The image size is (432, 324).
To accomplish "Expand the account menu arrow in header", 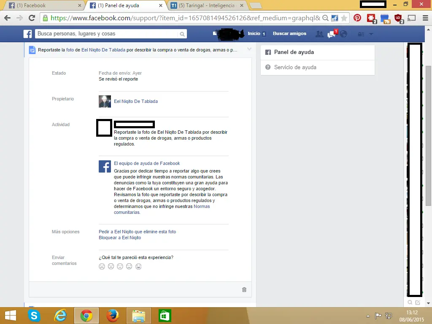I will 371,34.
